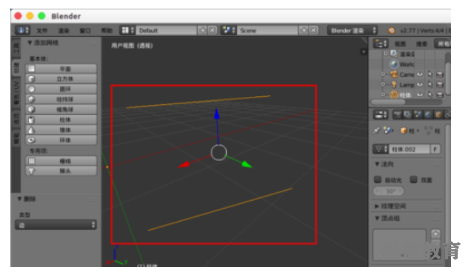Switch to the 工具 (Tools) shelf tab
Viewport: 464px width, 272px height.
(x=16, y=48)
